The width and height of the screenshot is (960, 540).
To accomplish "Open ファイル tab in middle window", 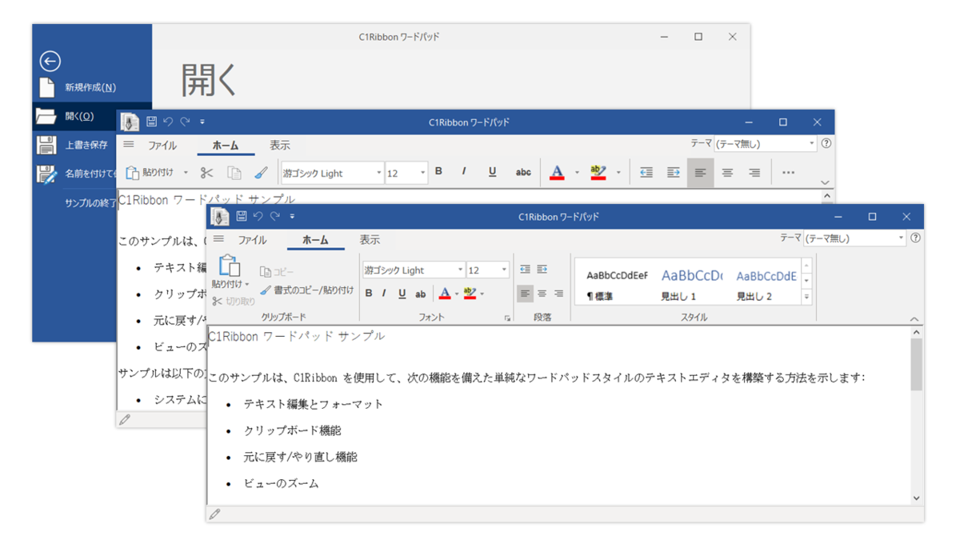I will tap(162, 146).
